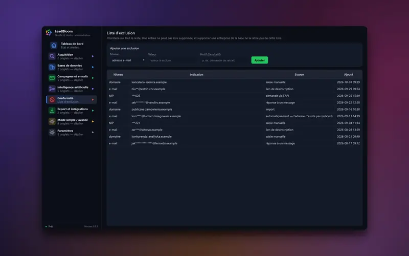This screenshot has height=256, width=409.
Task: Click the LeadBloom logo icon
Action: point(49,33)
